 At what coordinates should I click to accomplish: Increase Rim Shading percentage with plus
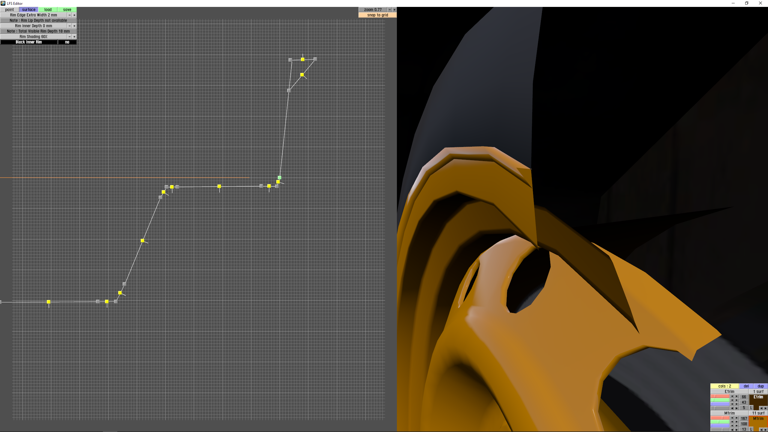tap(74, 37)
